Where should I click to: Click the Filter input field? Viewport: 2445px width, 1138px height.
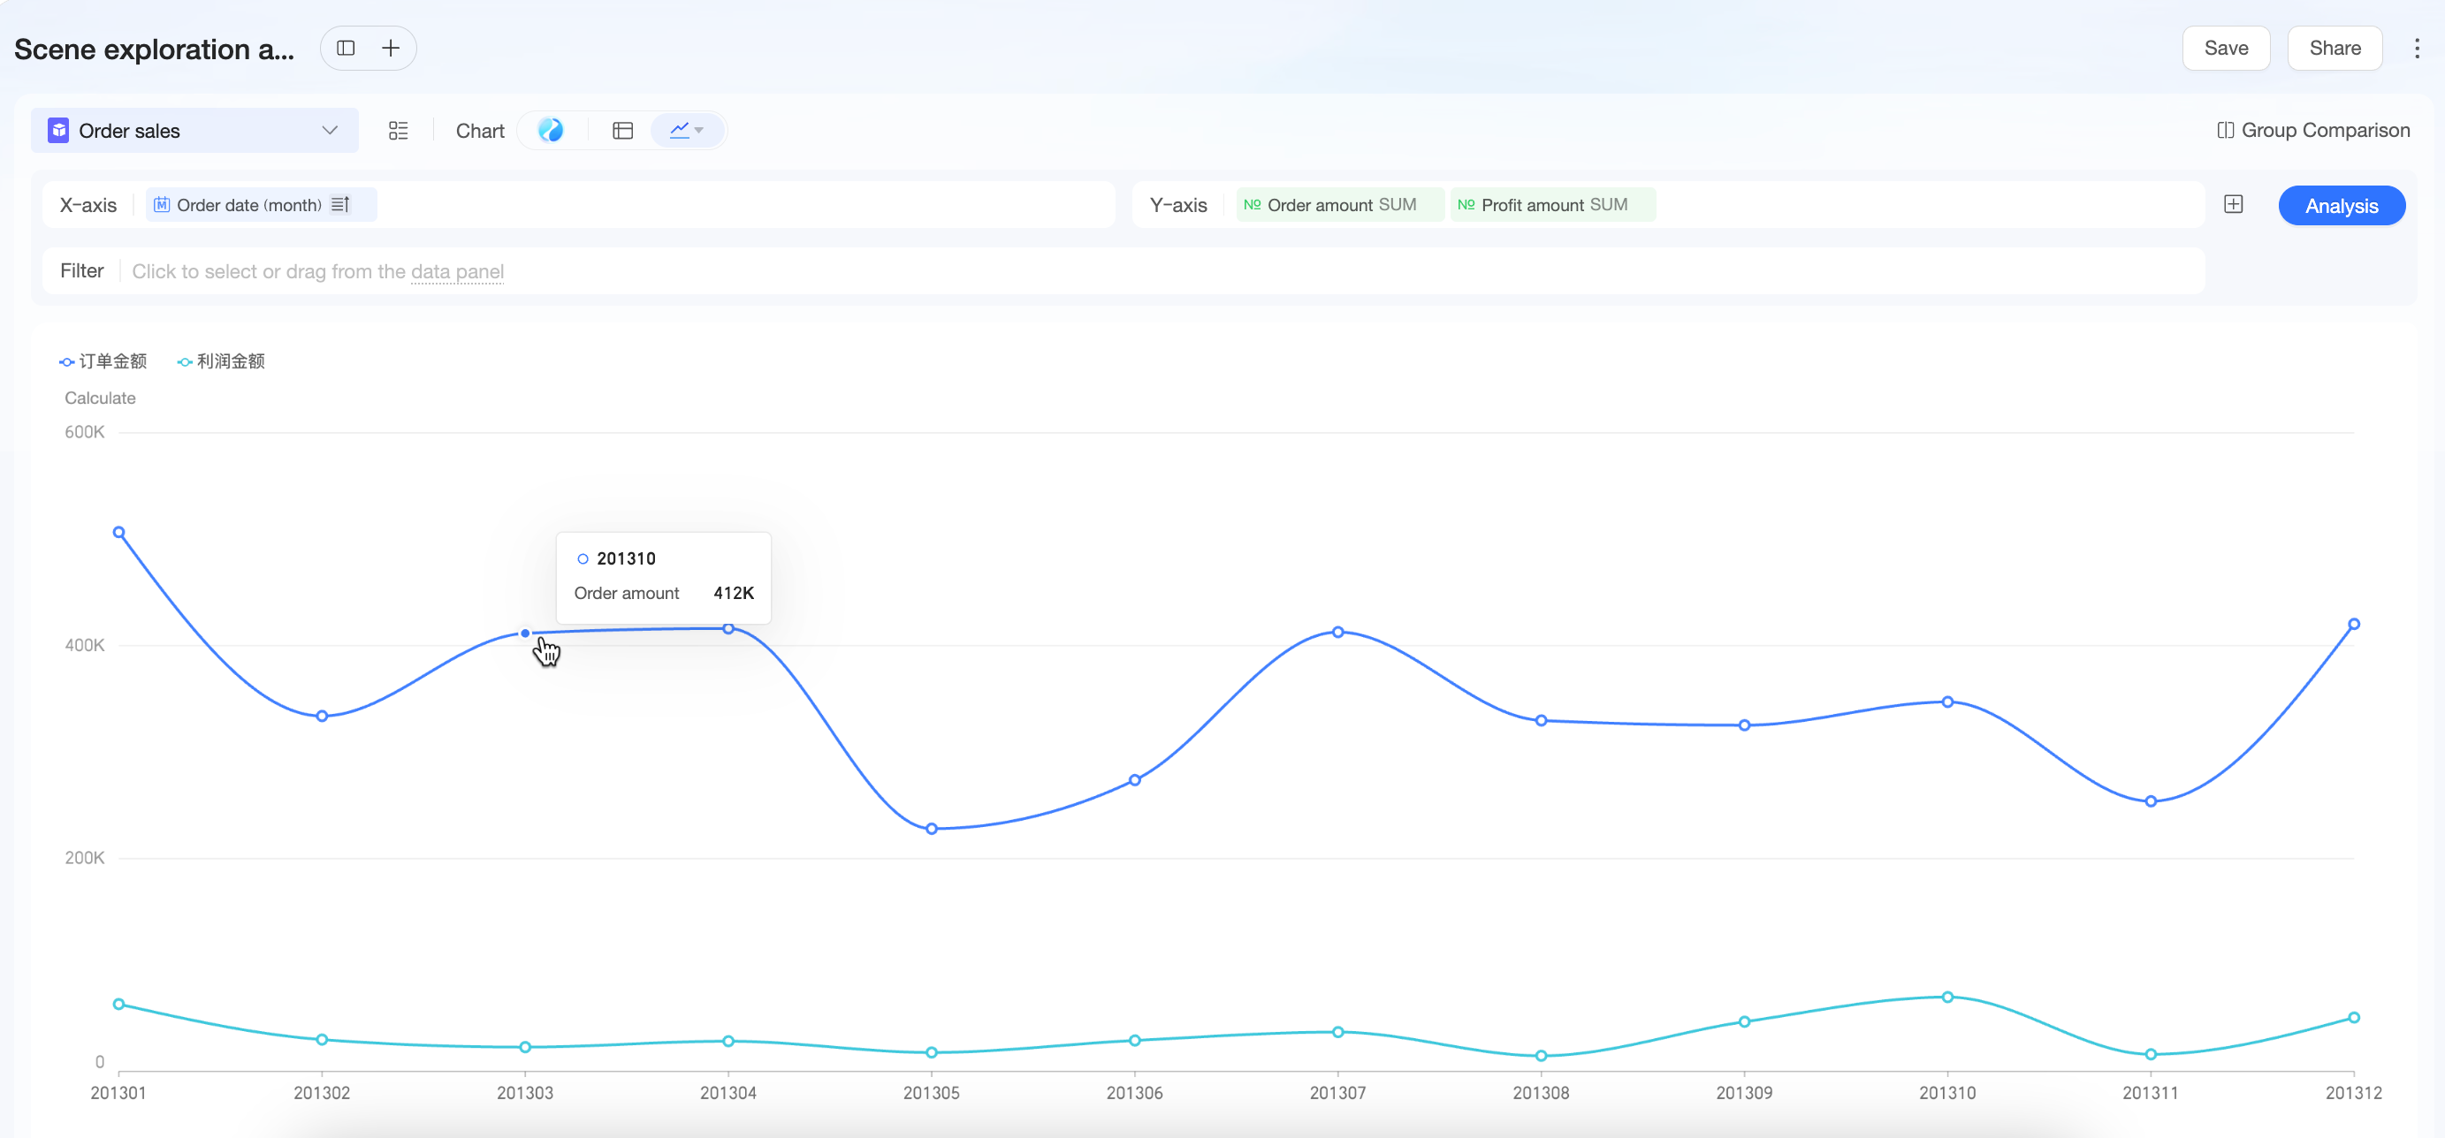click(x=1123, y=271)
